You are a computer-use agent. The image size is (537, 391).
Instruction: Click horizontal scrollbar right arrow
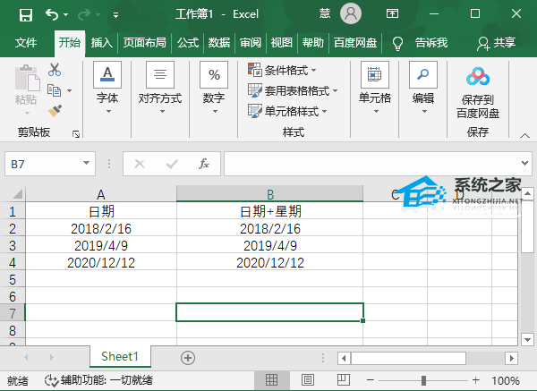511,359
